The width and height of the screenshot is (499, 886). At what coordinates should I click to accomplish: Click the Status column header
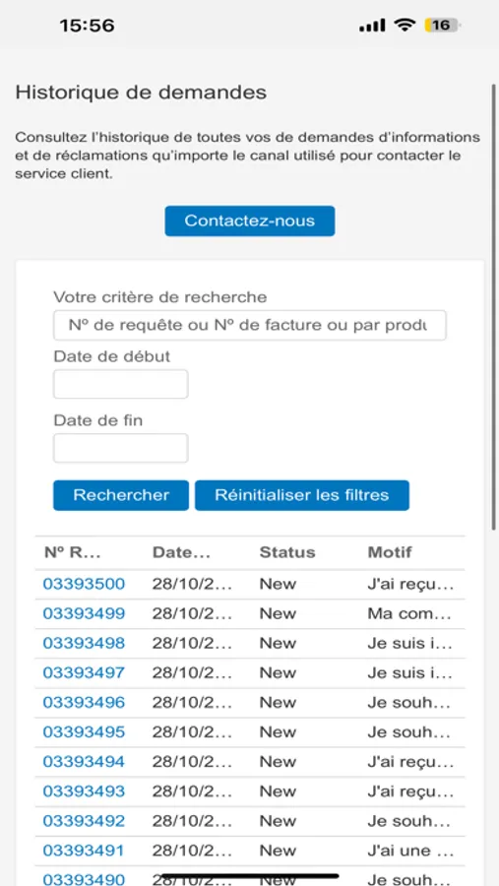(x=287, y=552)
